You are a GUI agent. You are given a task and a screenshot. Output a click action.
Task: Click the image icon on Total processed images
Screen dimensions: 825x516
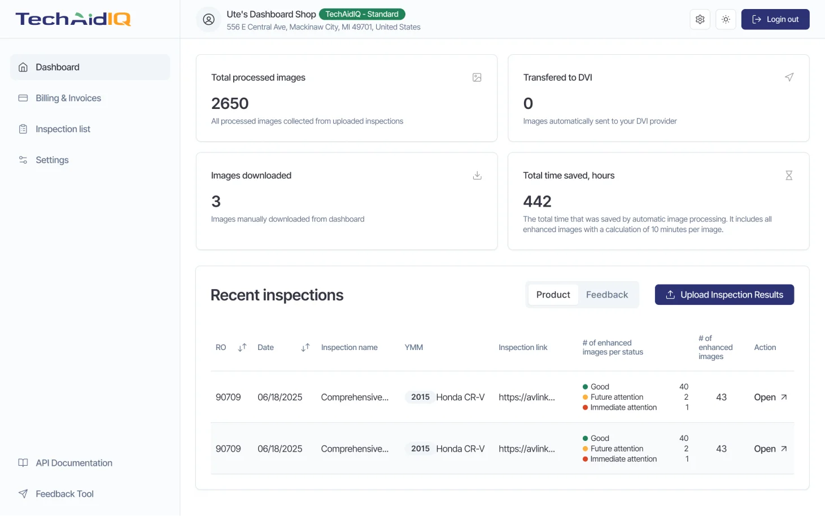click(477, 77)
